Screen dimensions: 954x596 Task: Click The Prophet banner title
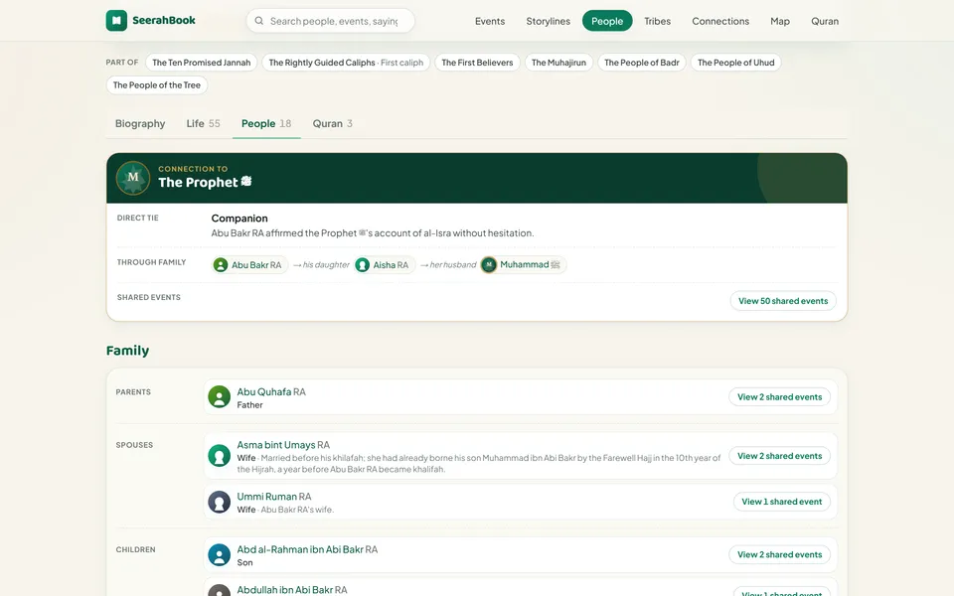(x=205, y=183)
